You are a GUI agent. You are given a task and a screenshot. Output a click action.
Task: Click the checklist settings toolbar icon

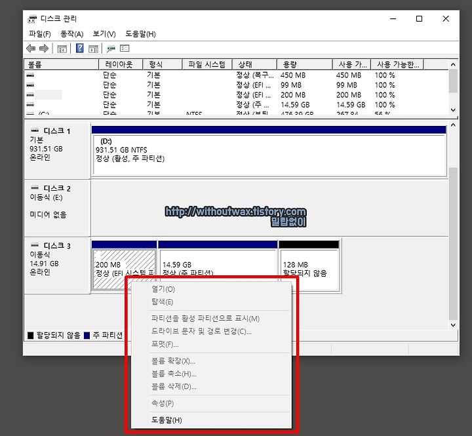coord(125,48)
